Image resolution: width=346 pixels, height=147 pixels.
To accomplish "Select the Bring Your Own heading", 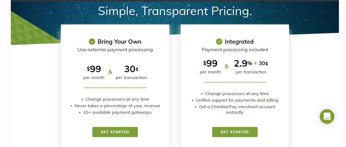I will (119, 42).
